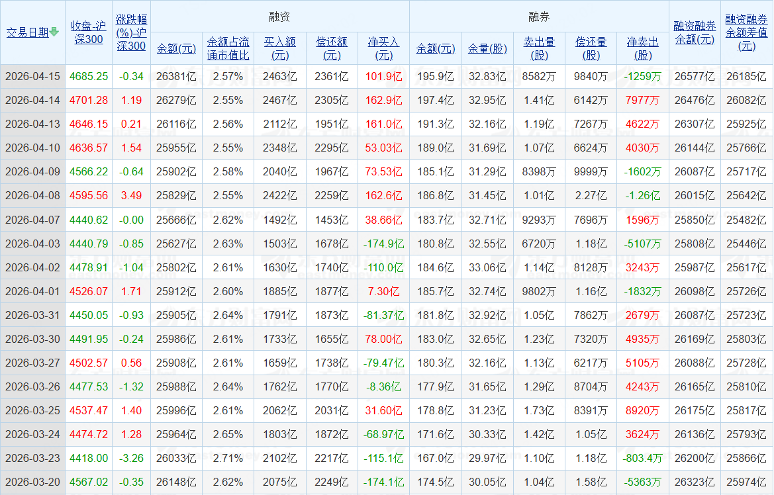The image size is (774, 495).
Task: Select the 2026-03-25 date cell
Action: coord(32,410)
